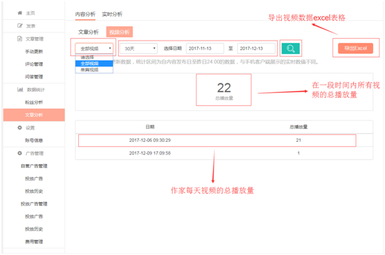Open the 文章分析 sub-tab next to 视频分析
Viewport: 385px width, 255px height.
click(x=88, y=32)
